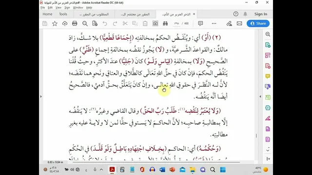
Task: Expand the left navigation pane arrow
Action: (41, 96)
